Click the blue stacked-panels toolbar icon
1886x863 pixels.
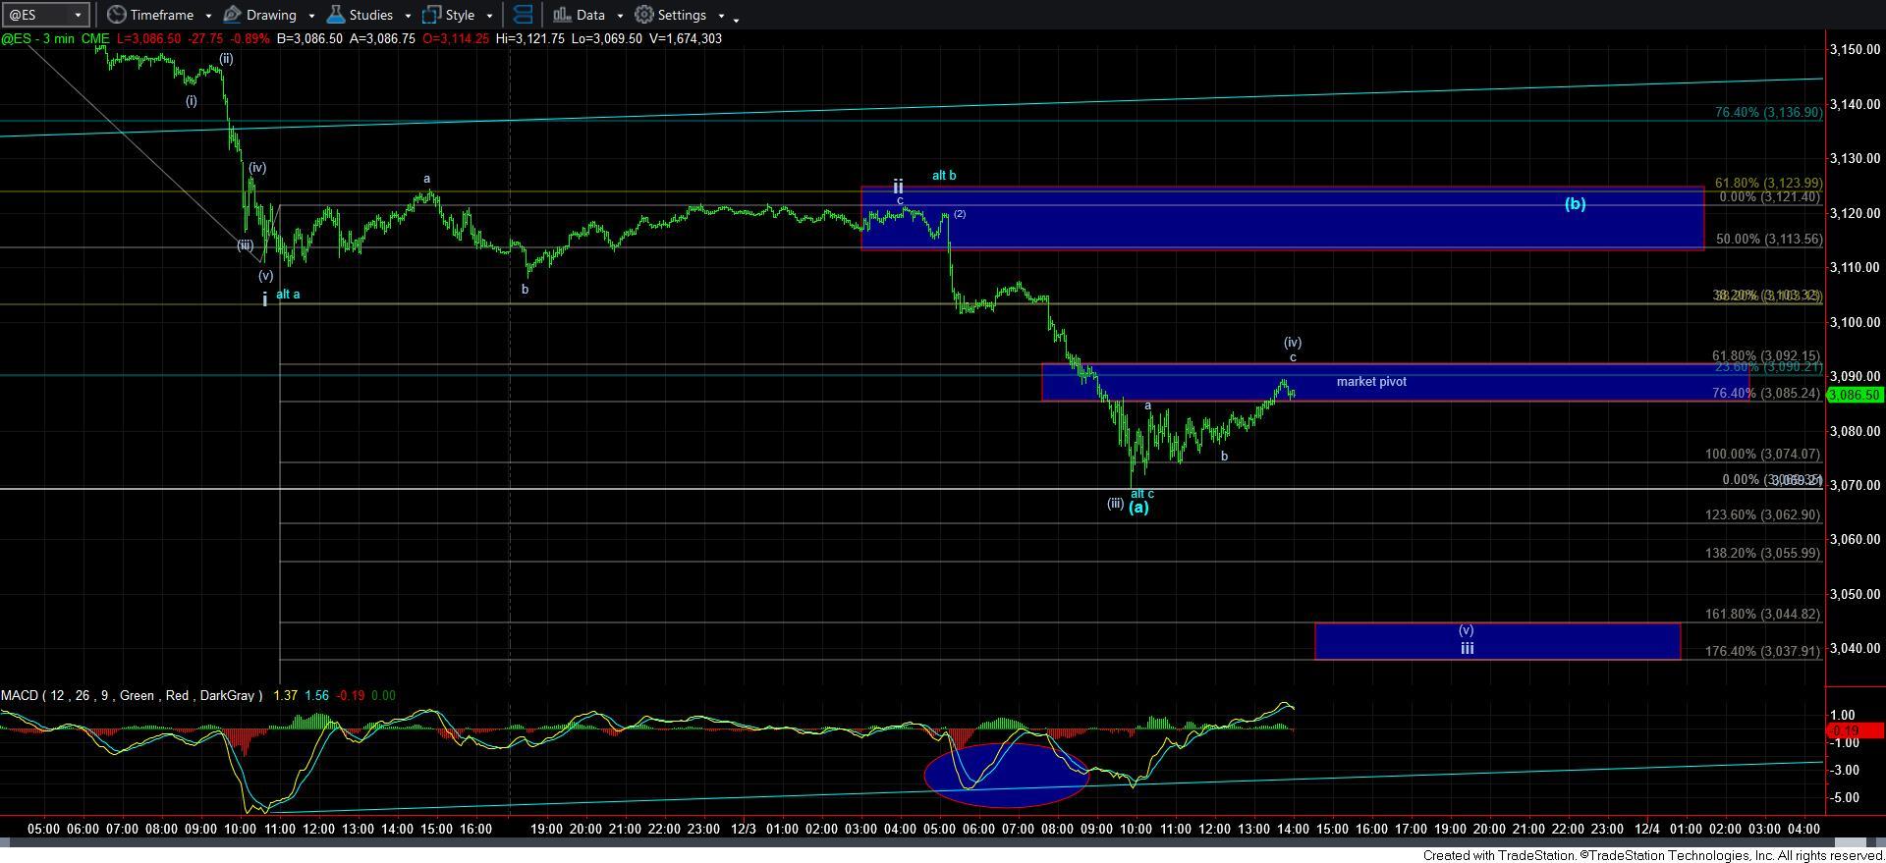pos(524,15)
